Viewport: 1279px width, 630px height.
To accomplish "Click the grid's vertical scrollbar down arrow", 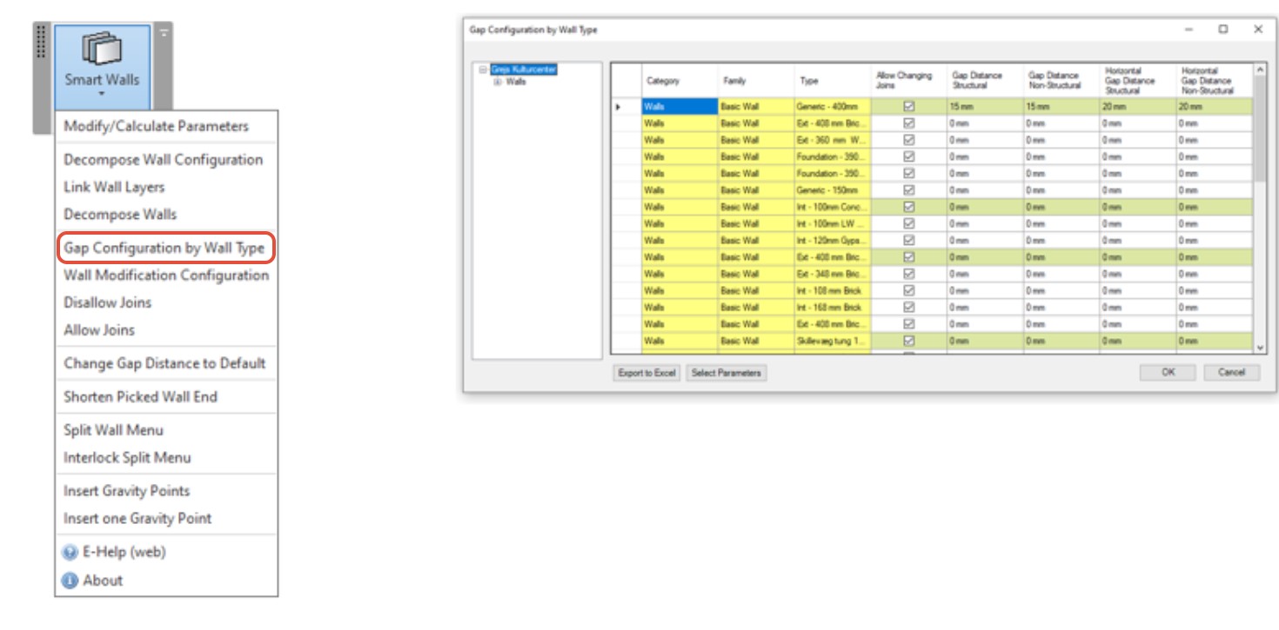I will coord(1260,348).
